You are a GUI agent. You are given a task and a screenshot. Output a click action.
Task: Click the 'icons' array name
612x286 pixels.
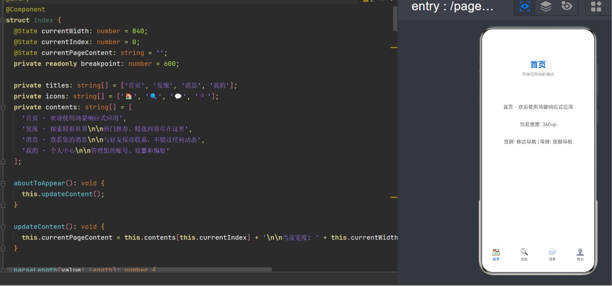[55, 96]
